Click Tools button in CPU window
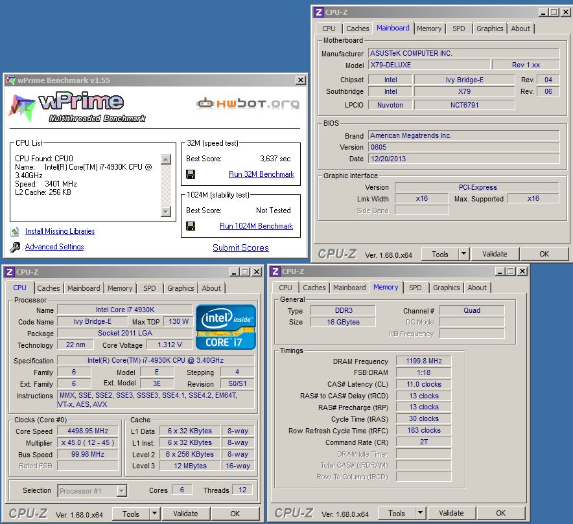Screen dimensions: 573x524 click(131, 514)
